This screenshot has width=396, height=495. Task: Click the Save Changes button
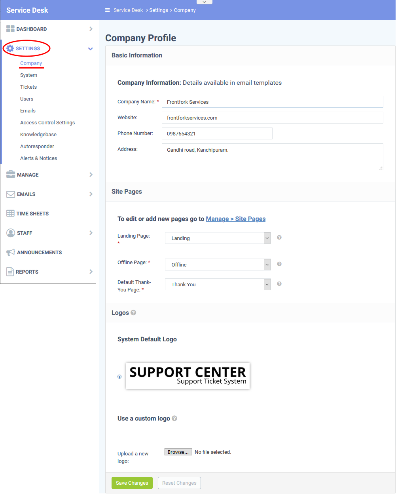click(132, 483)
